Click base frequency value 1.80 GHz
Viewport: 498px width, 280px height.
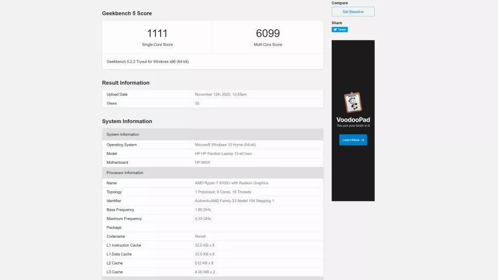[203, 210]
